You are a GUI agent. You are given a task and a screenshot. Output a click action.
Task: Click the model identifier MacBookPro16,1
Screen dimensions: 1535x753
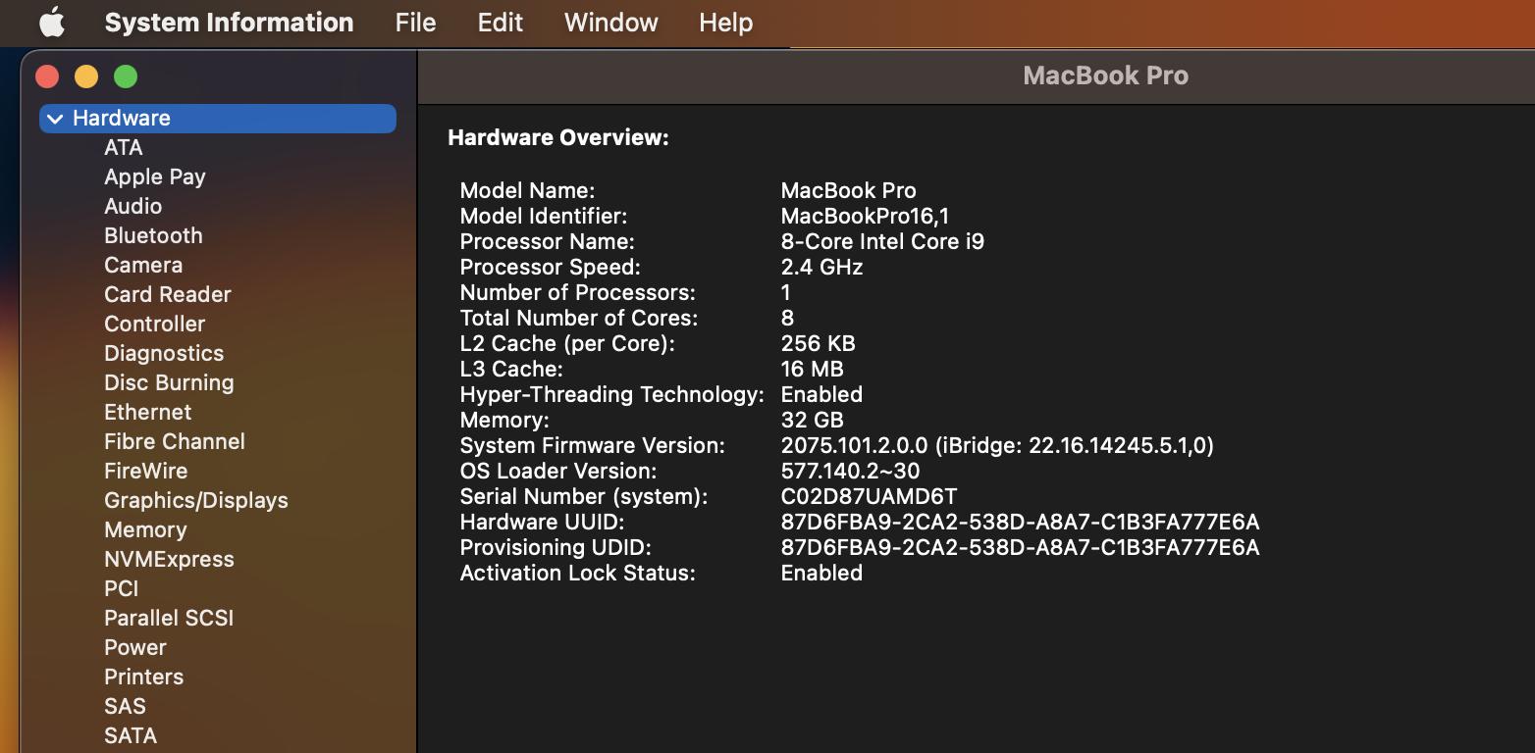pos(865,216)
